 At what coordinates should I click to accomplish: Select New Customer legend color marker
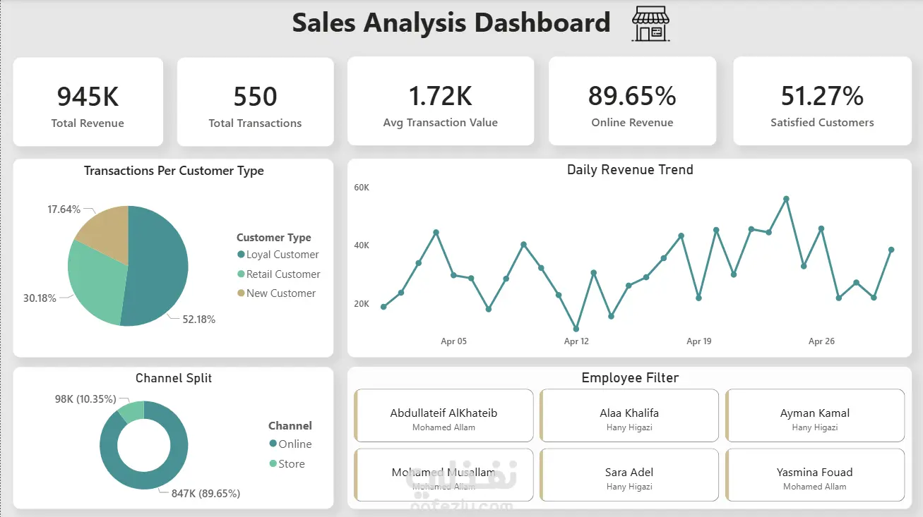click(241, 293)
